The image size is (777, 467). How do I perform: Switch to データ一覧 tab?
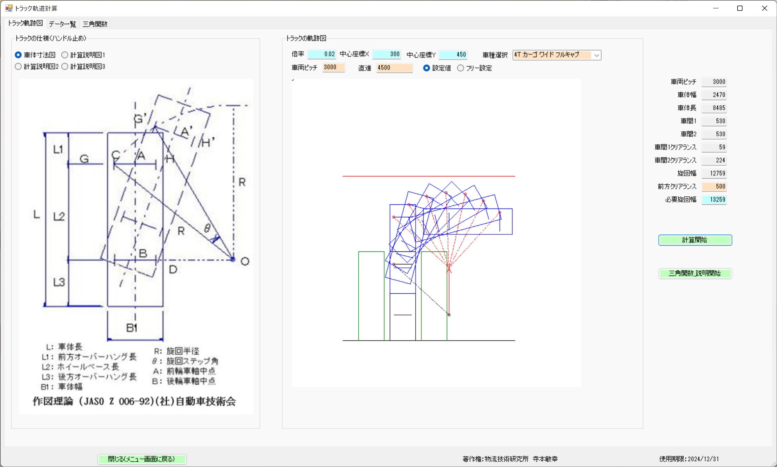click(62, 24)
